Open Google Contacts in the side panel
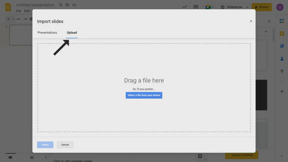This screenshot has width=288, height=162. coord(282,58)
